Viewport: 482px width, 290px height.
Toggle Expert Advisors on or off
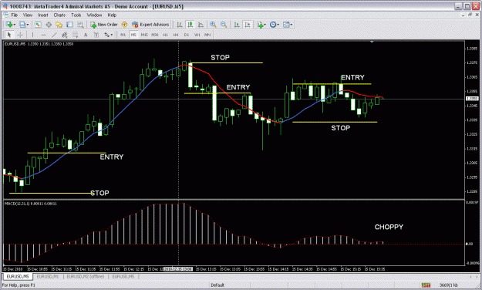[x=150, y=25]
